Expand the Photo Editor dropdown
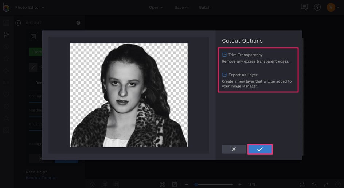The width and height of the screenshot is (344, 188). (x=29, y=7)
